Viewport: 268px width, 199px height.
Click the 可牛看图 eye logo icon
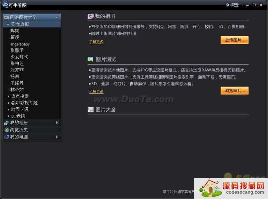click(x=5, y=5)
